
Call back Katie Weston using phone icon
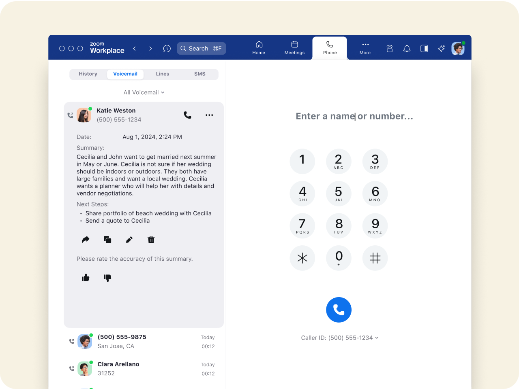pyautogui.click(x=187, y=115)
